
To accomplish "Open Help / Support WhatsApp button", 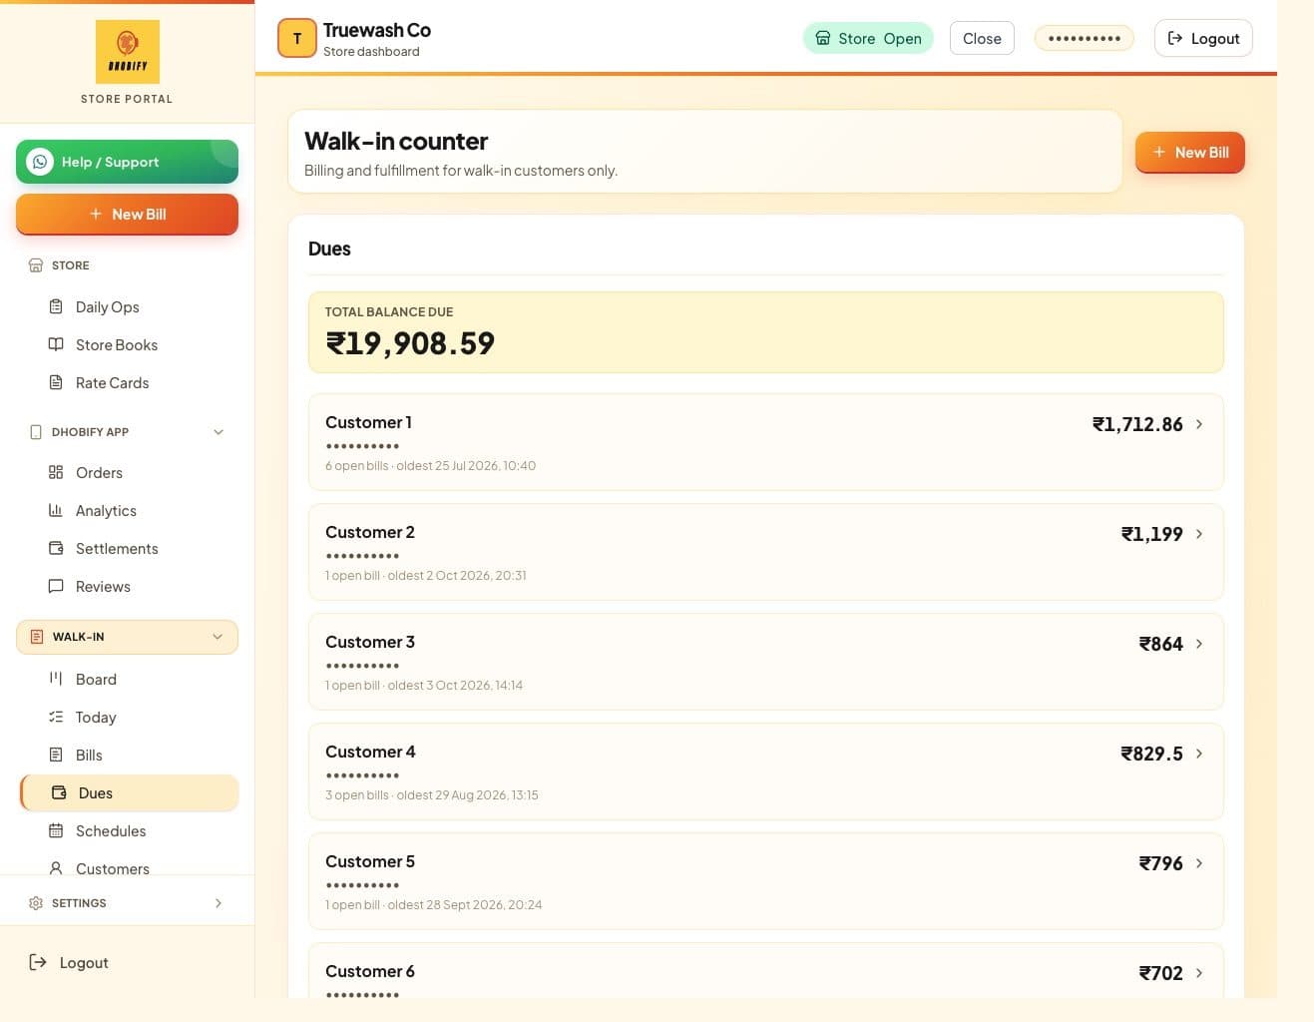I will click(x=127, y=162).
